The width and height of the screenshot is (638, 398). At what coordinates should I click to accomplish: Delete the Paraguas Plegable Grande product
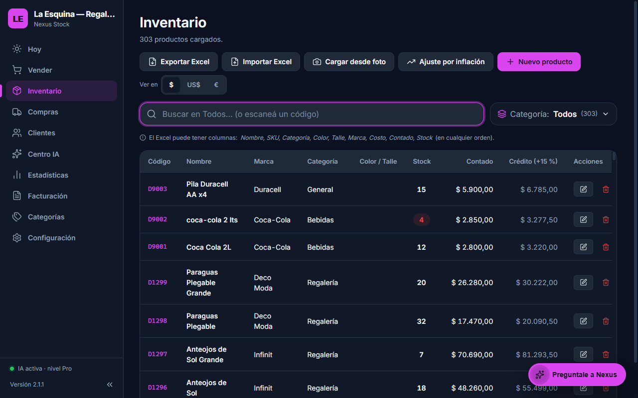click(x=606, y=282)
